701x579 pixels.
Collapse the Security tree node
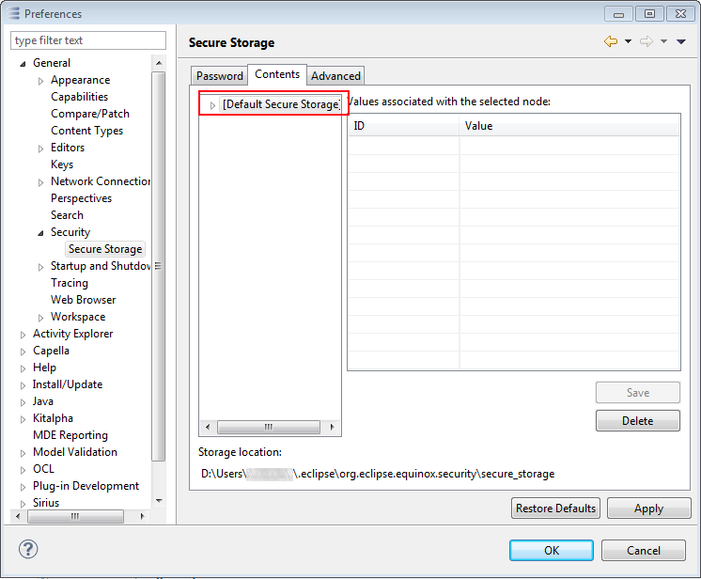[40, 232]
